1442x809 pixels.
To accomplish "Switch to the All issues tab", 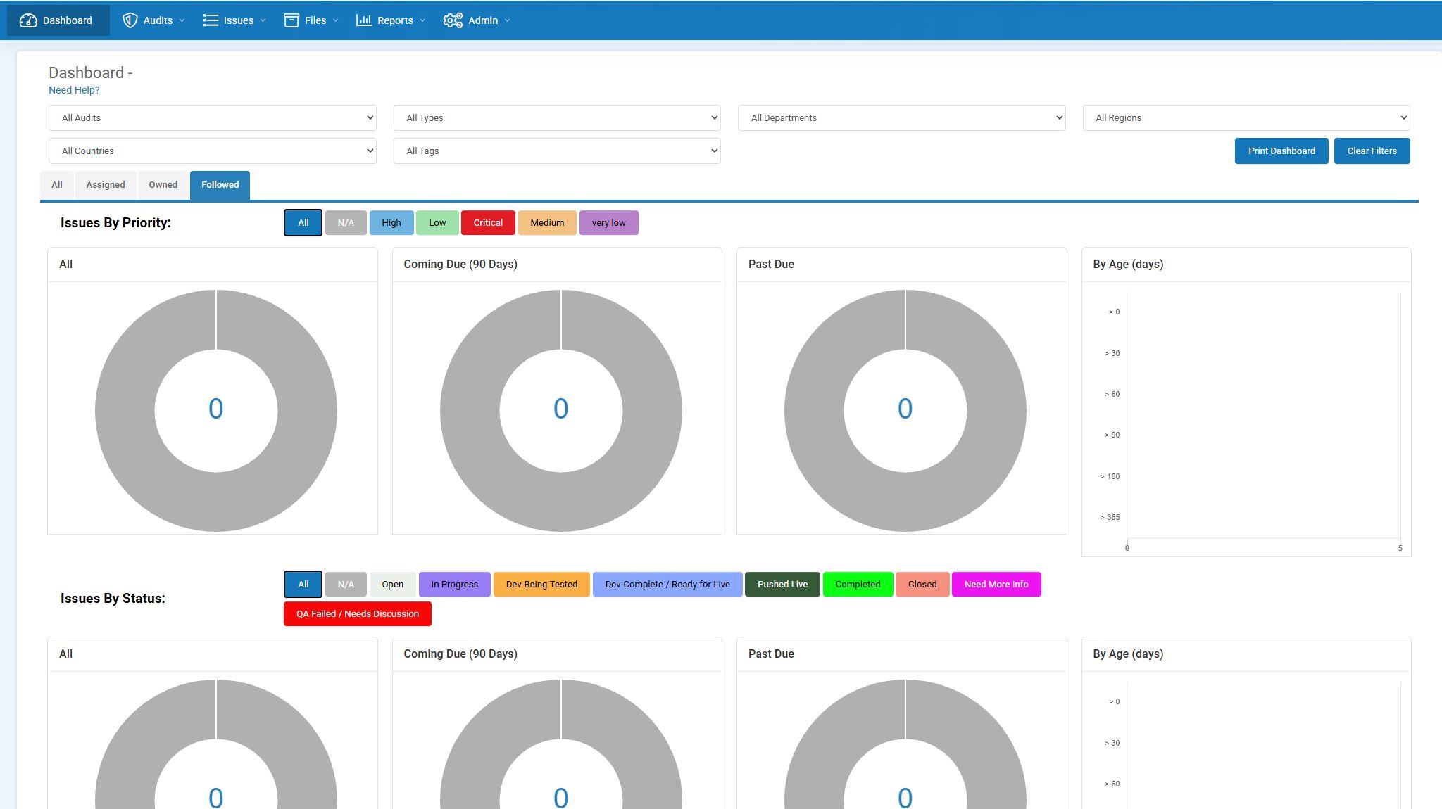I will (x=57, y=185).
